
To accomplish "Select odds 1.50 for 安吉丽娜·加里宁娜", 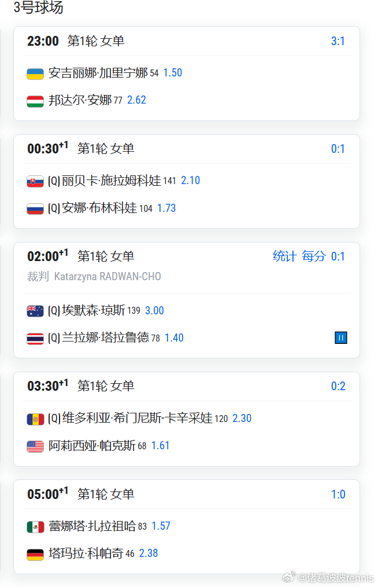I will point(173,73).
